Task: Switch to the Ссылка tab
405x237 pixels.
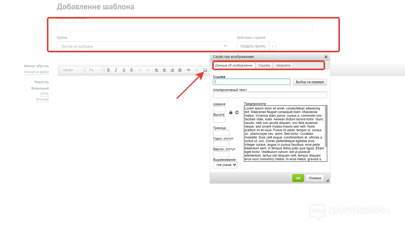Action: [x=264, y=66]
